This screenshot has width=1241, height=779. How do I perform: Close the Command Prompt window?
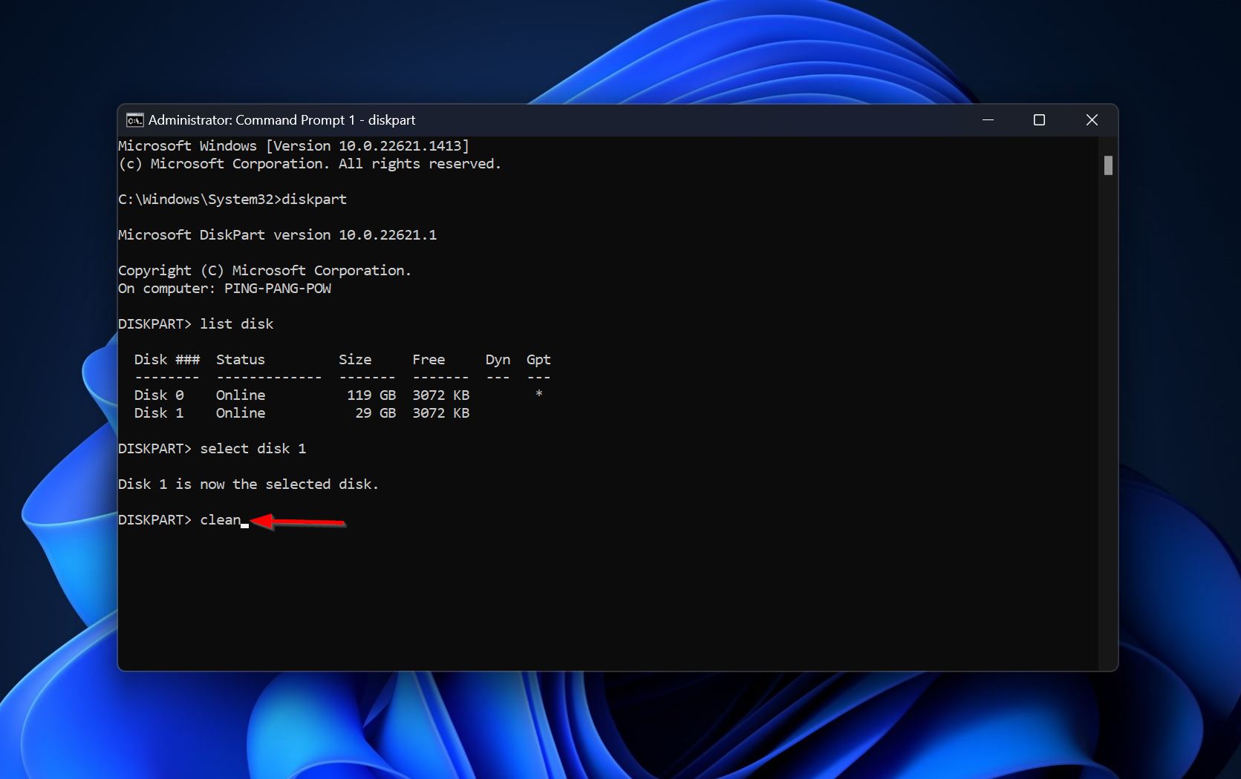1092,120
